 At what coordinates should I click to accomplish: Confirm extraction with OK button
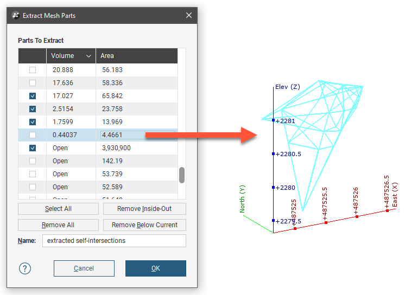pos(155,268)
